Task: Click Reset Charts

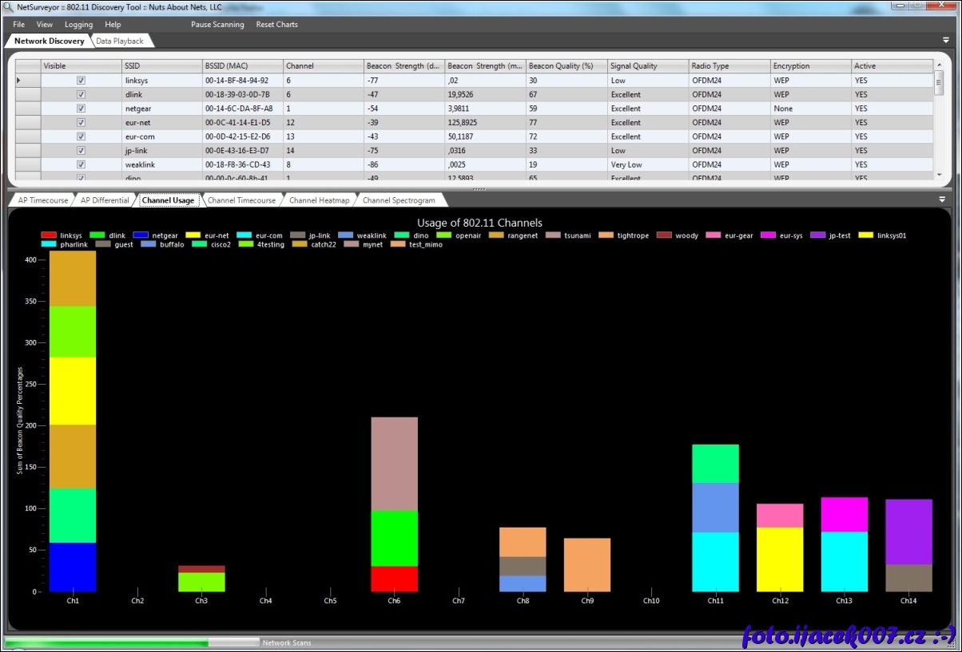Action: (x=276, y=25)
